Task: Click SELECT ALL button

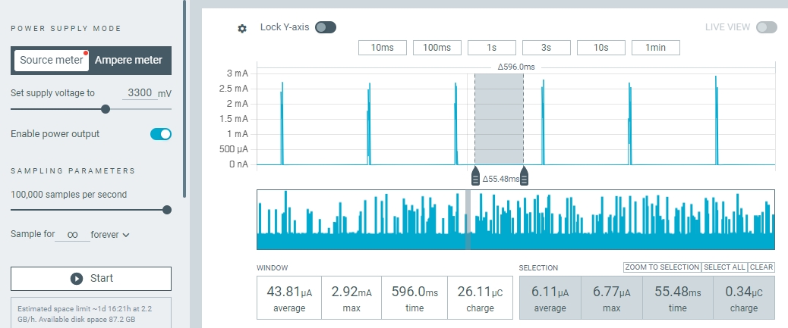Action: (x=725, y=267)
